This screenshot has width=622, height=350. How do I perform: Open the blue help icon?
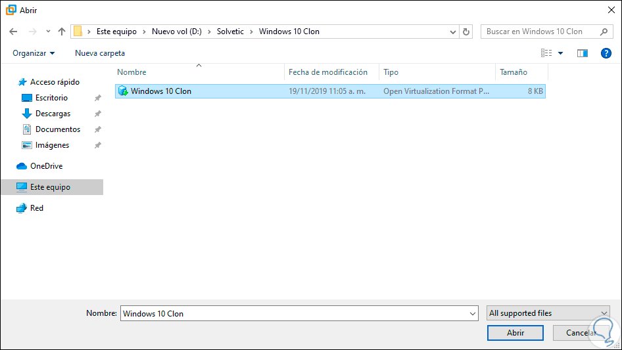click(606, 53)
